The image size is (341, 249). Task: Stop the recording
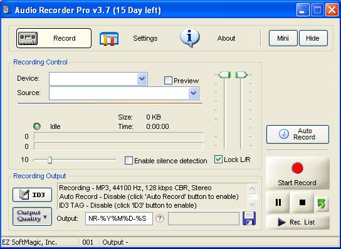302,202
